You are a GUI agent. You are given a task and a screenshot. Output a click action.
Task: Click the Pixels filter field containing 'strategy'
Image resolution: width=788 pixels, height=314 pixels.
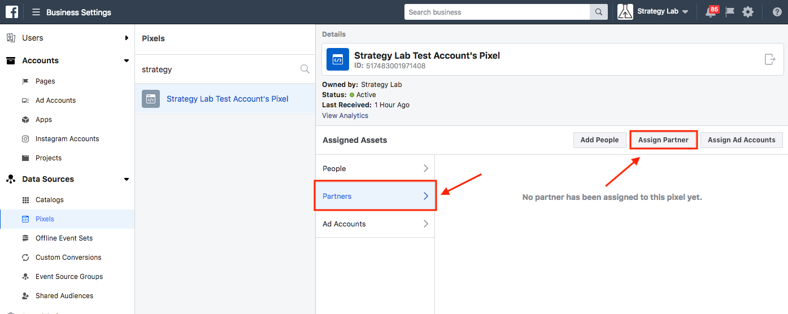tap(225, 69)
